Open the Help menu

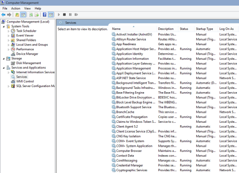38,8
